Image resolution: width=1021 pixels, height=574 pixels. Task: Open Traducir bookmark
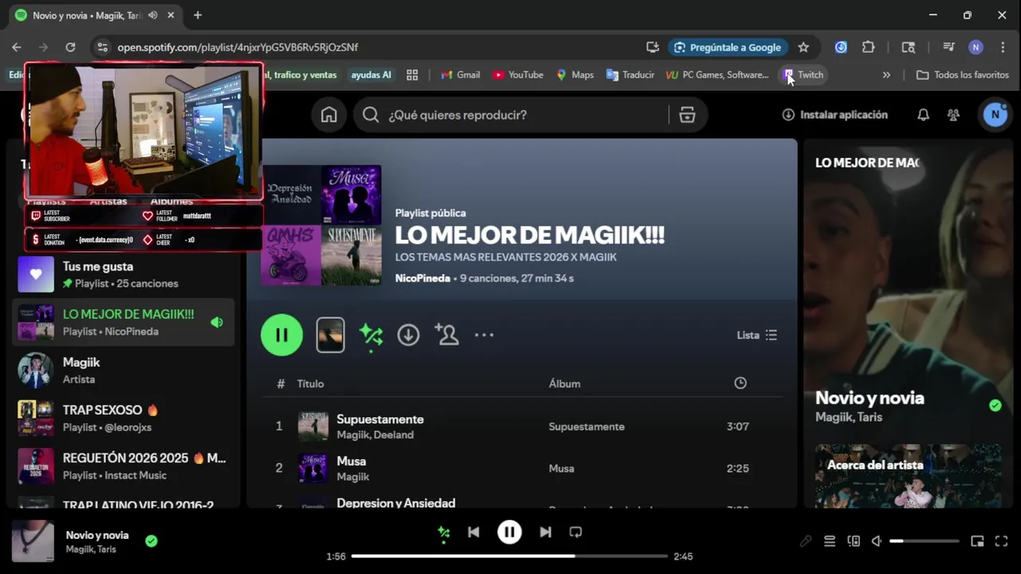coord(630,75)
